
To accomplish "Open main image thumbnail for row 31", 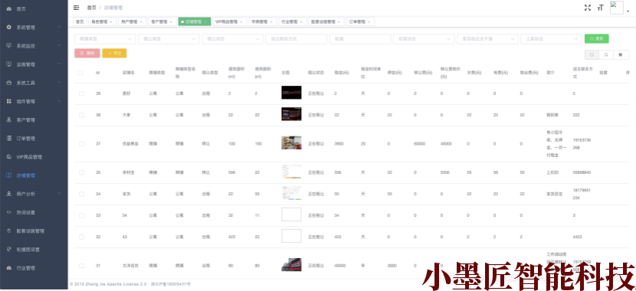I will click(x=291, y=265).
